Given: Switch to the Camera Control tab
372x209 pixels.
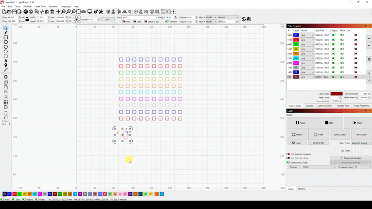Looking at the screenshot, I should coord(325,106).
